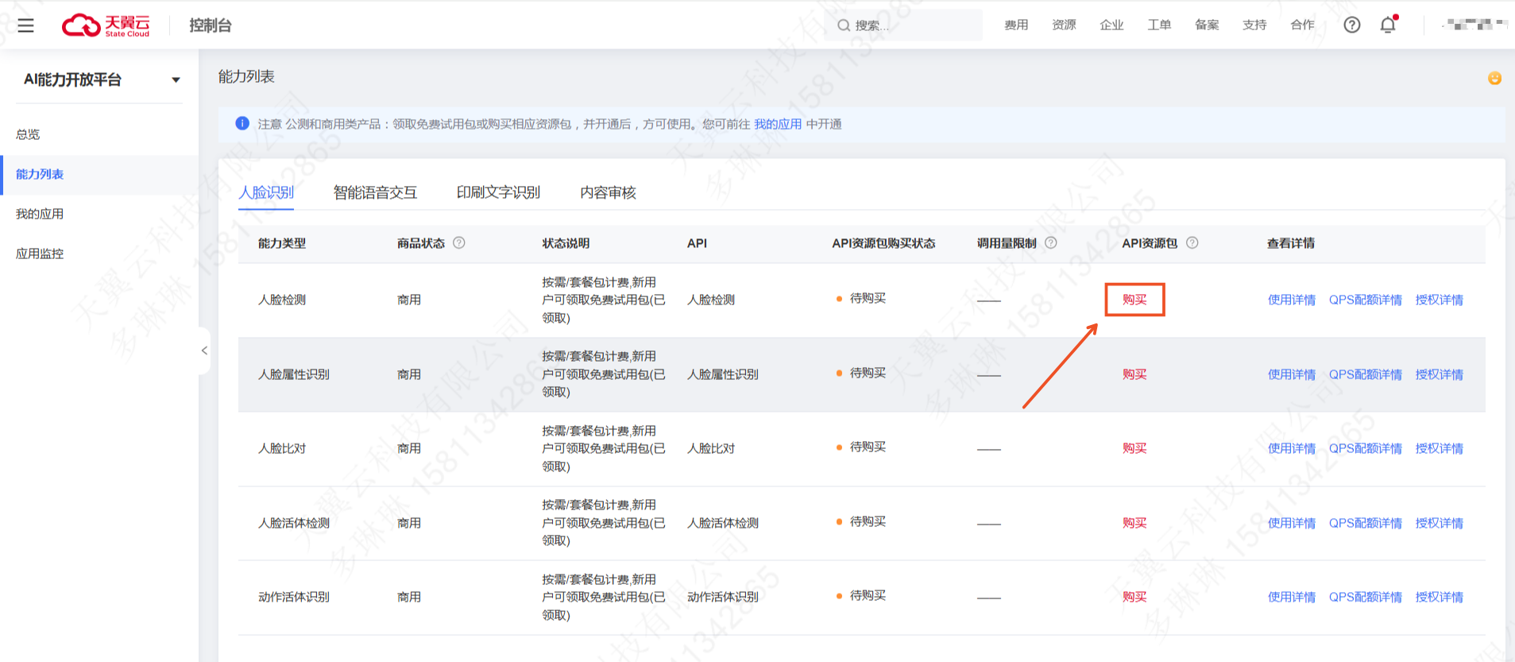Viewport: 1515px width, 662px height.
Task: Switch to the 智能语音交互 tab
Action: click(x=375, y=192)
